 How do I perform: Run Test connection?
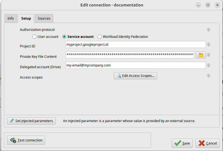click(x=26, y=140)
